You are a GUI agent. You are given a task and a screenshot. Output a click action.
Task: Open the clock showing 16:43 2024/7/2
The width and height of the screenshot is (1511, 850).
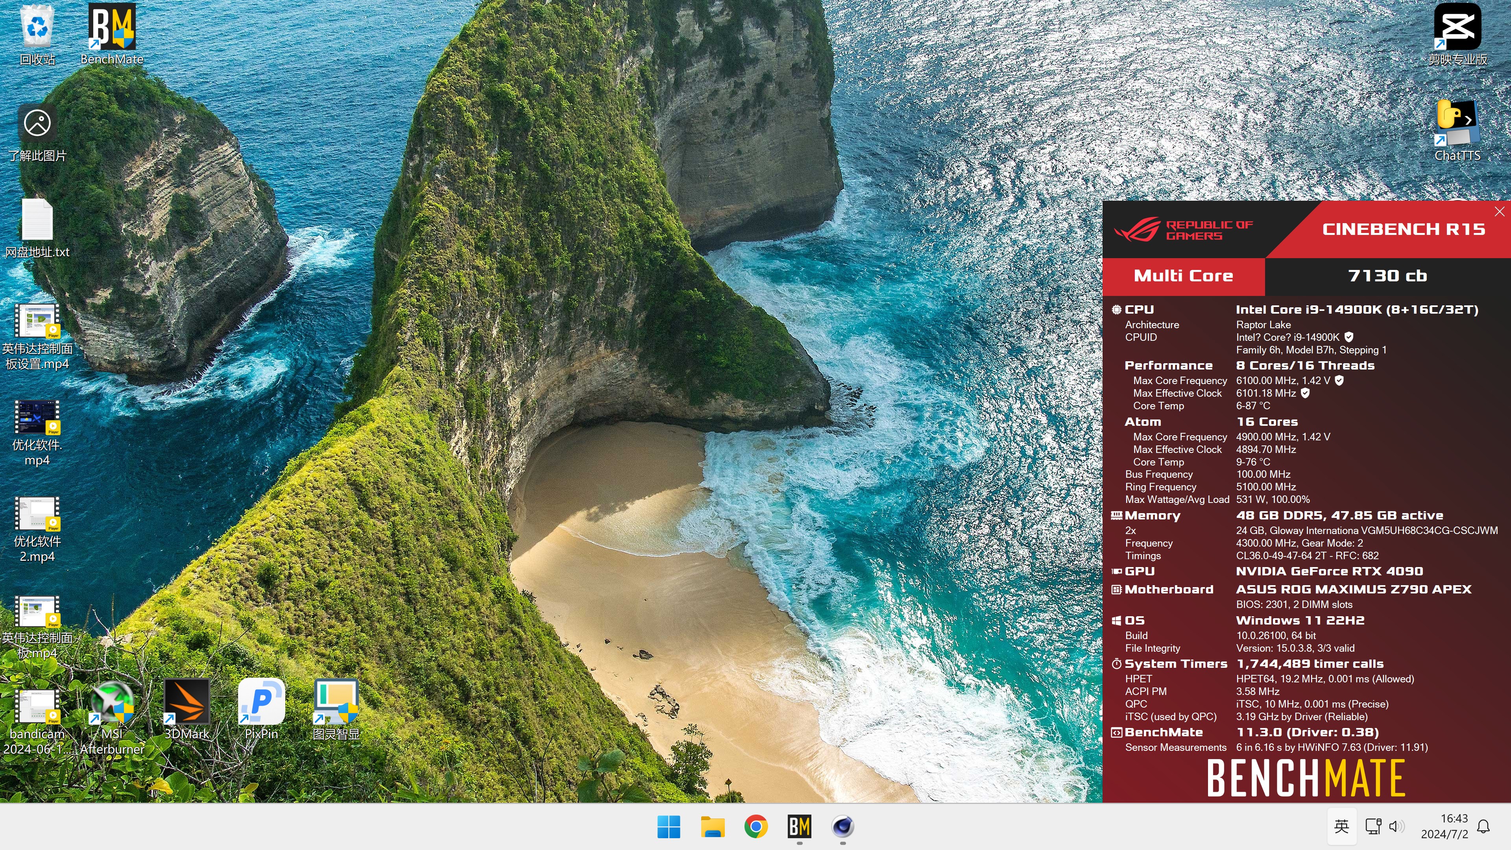[1444, 826]
